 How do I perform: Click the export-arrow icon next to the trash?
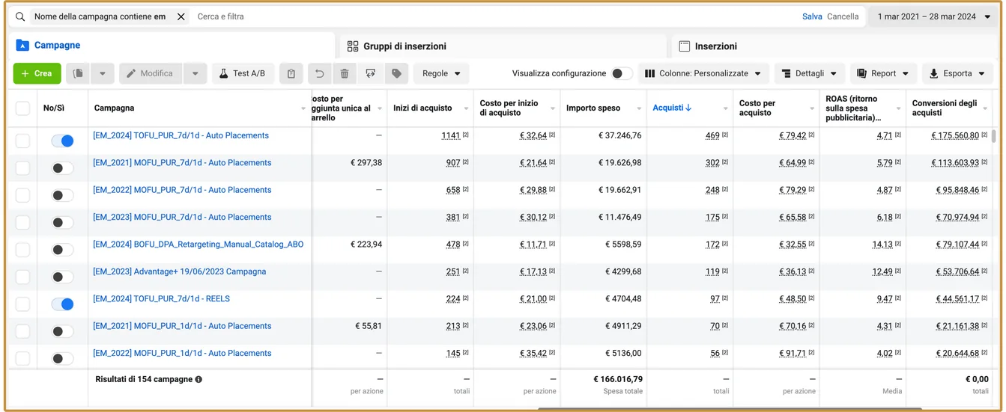click(x=371, y=73)
